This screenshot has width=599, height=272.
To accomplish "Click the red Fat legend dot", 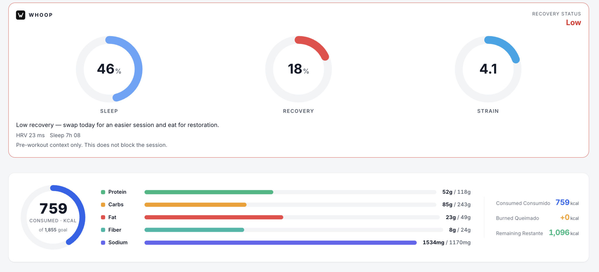I will coord(103,217).
